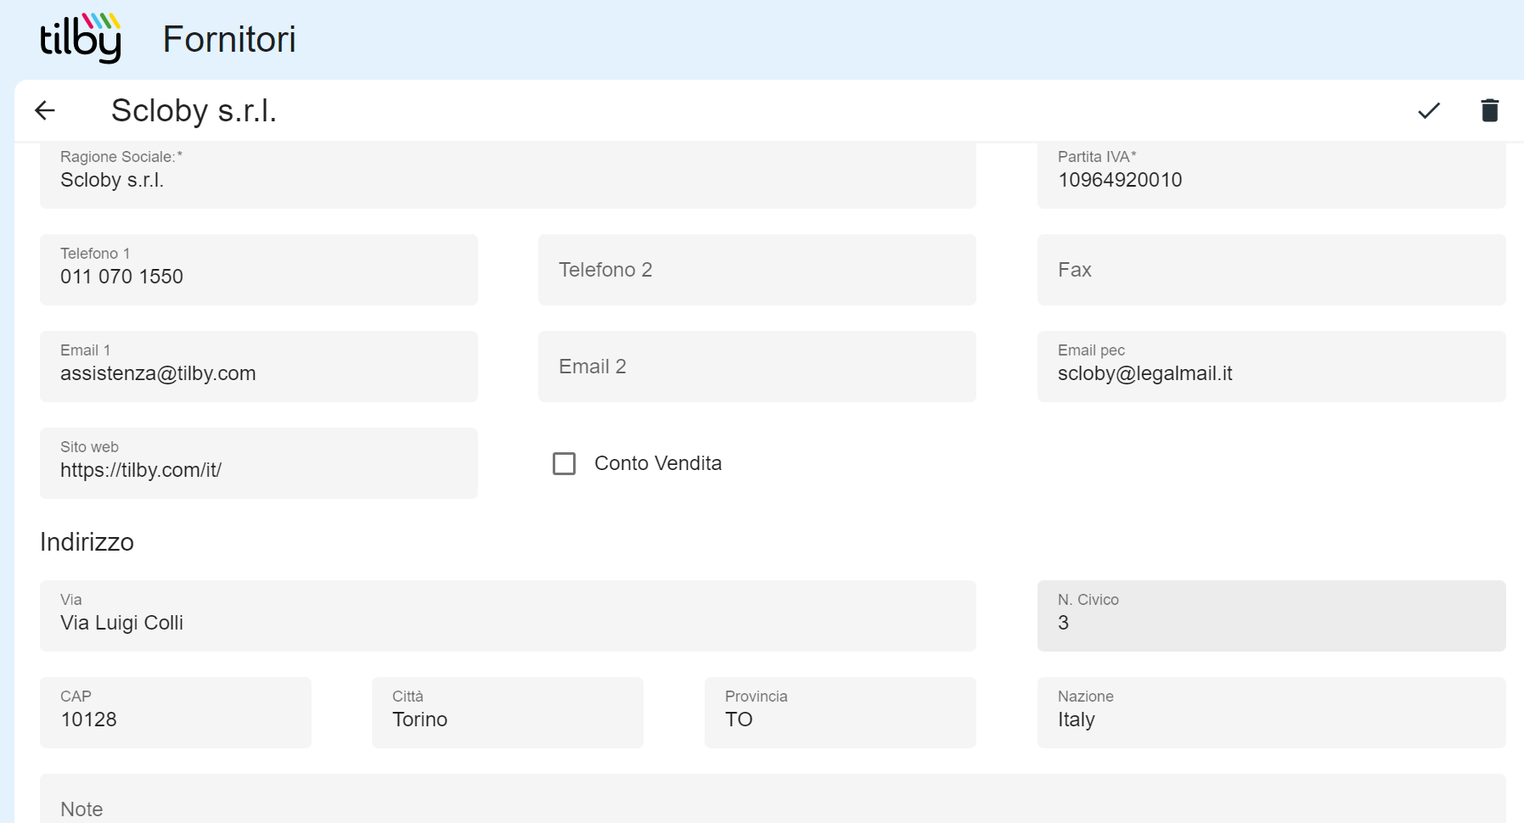Focus the empty Email 2 field
This screenshot has height=823, width=1524.
pyautogui.click(x=757, y=367)
